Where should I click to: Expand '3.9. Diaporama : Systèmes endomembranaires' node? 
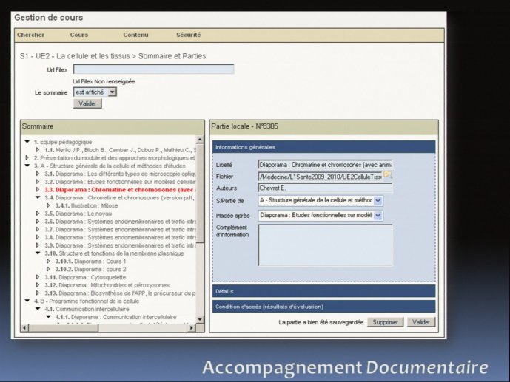point(38,245)
